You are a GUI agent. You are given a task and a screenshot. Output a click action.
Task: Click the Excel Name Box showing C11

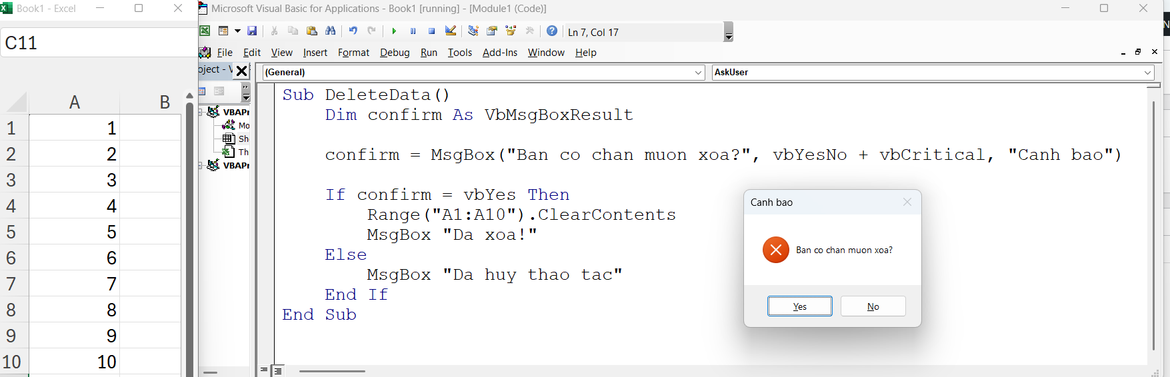[99, 43]
